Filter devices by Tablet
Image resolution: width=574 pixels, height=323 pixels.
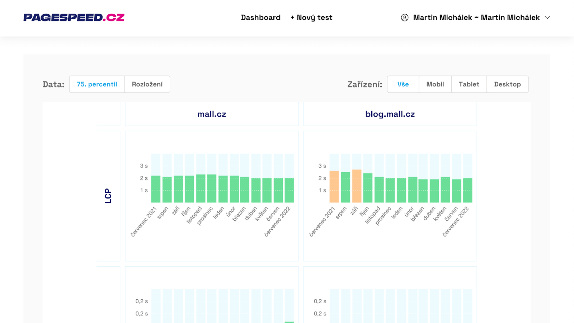click(x=469, y=84)
